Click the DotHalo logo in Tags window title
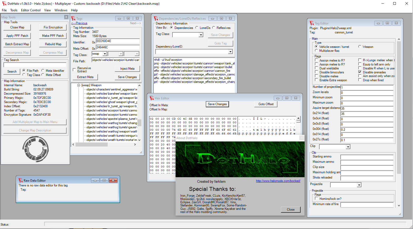 [73, 18]
